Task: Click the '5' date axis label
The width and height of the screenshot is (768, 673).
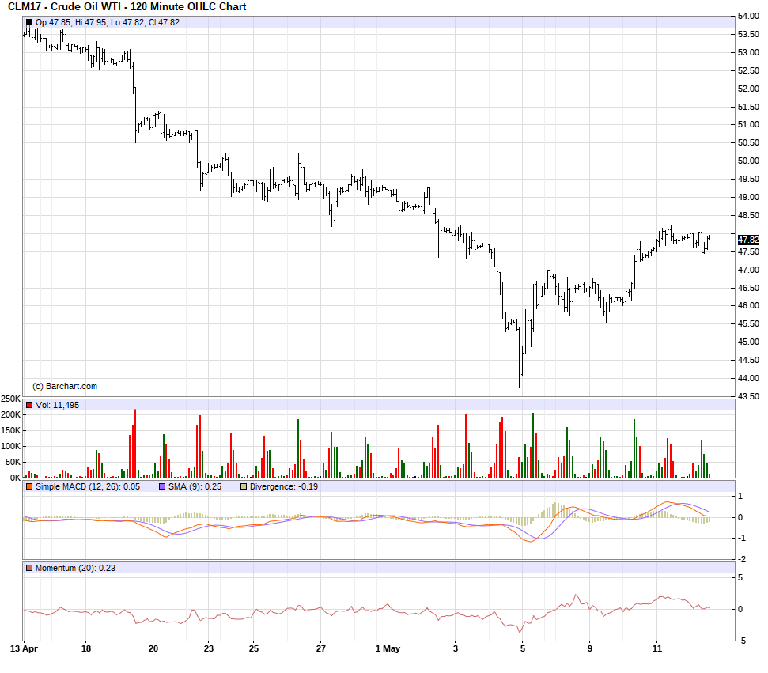Action: point(523,648)
